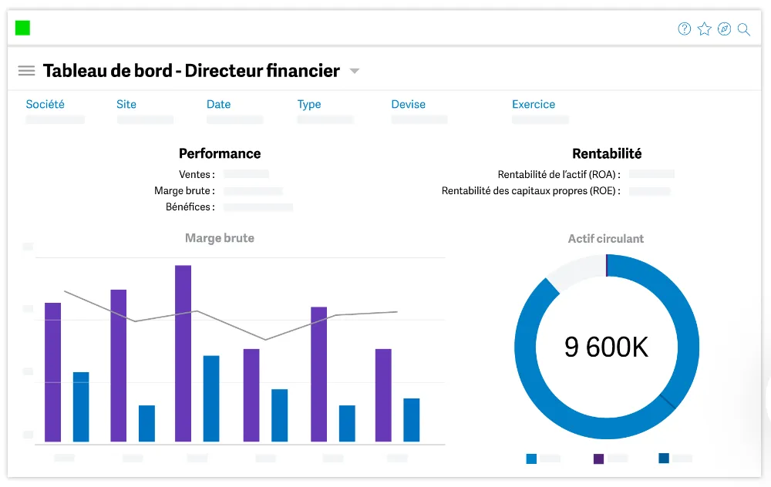771x487 pixels.
Task: Choose the Exercice filter
Action: click(534, 104)
